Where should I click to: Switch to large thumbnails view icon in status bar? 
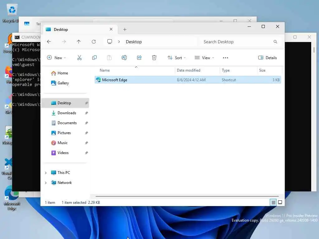point(280,202)
